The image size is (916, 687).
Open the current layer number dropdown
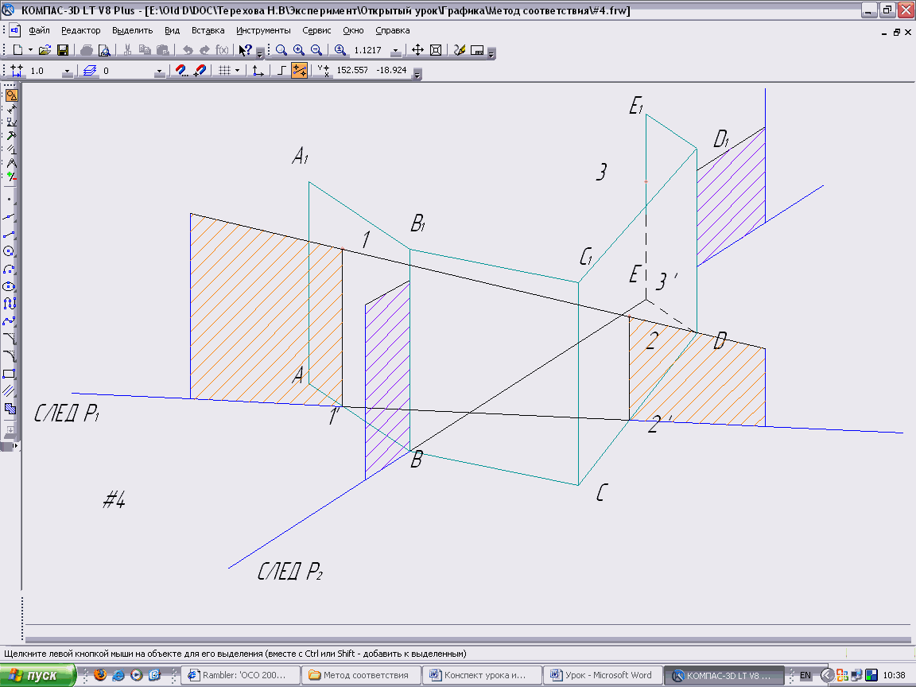[159, 72]
